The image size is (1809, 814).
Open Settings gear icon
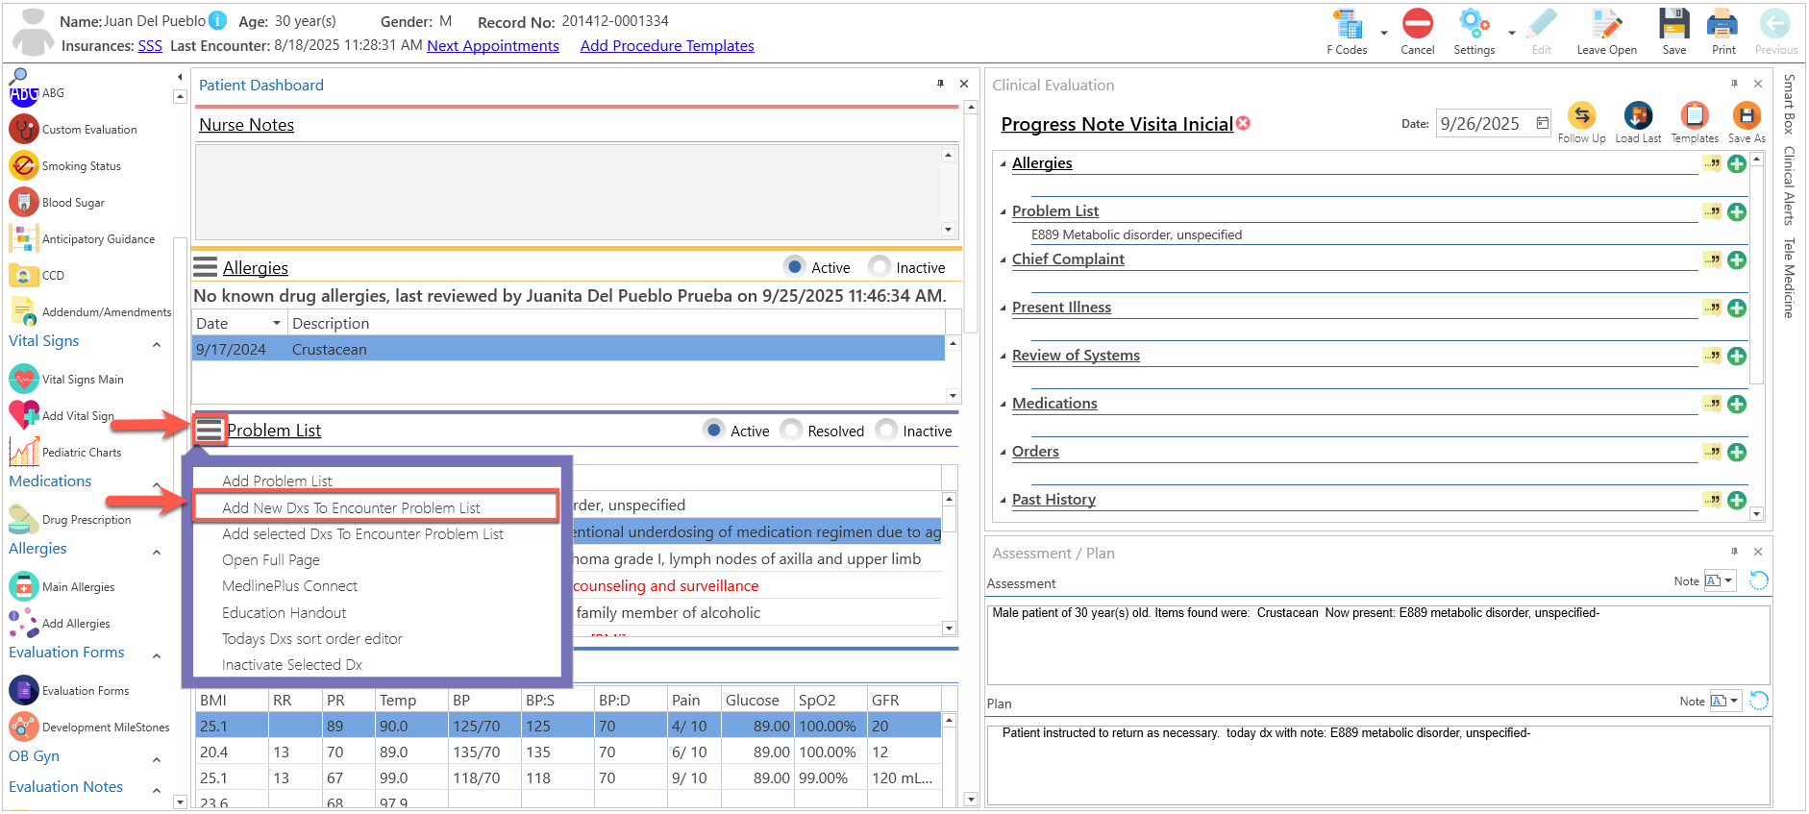(x=1474, y=24)
